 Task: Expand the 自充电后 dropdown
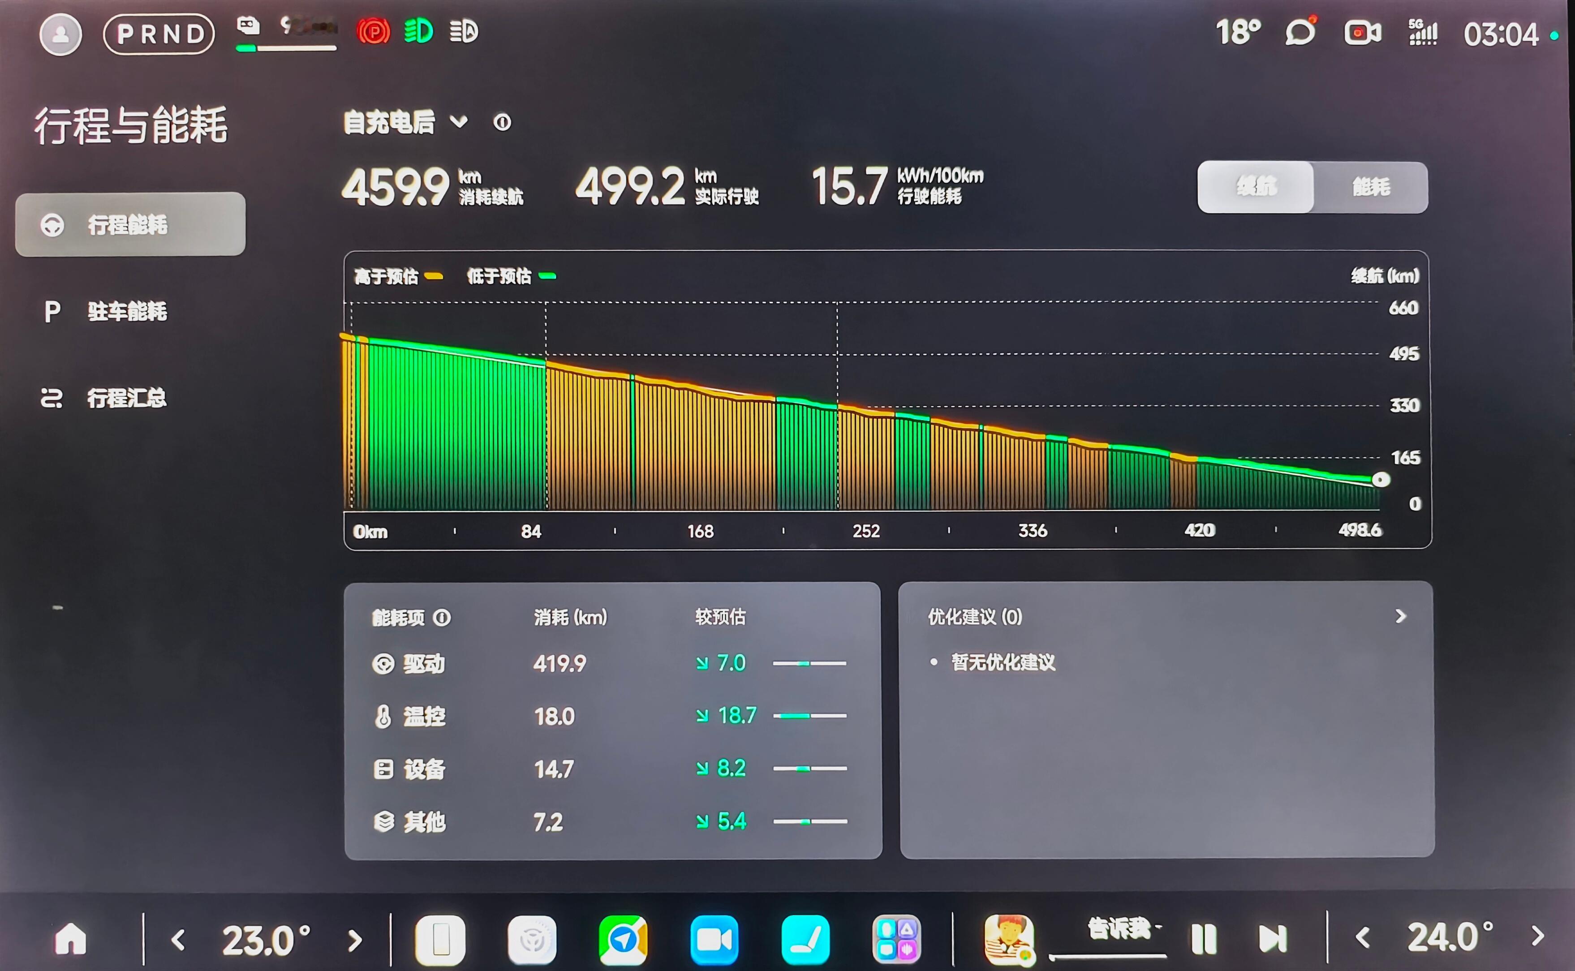tap(459, 121)
